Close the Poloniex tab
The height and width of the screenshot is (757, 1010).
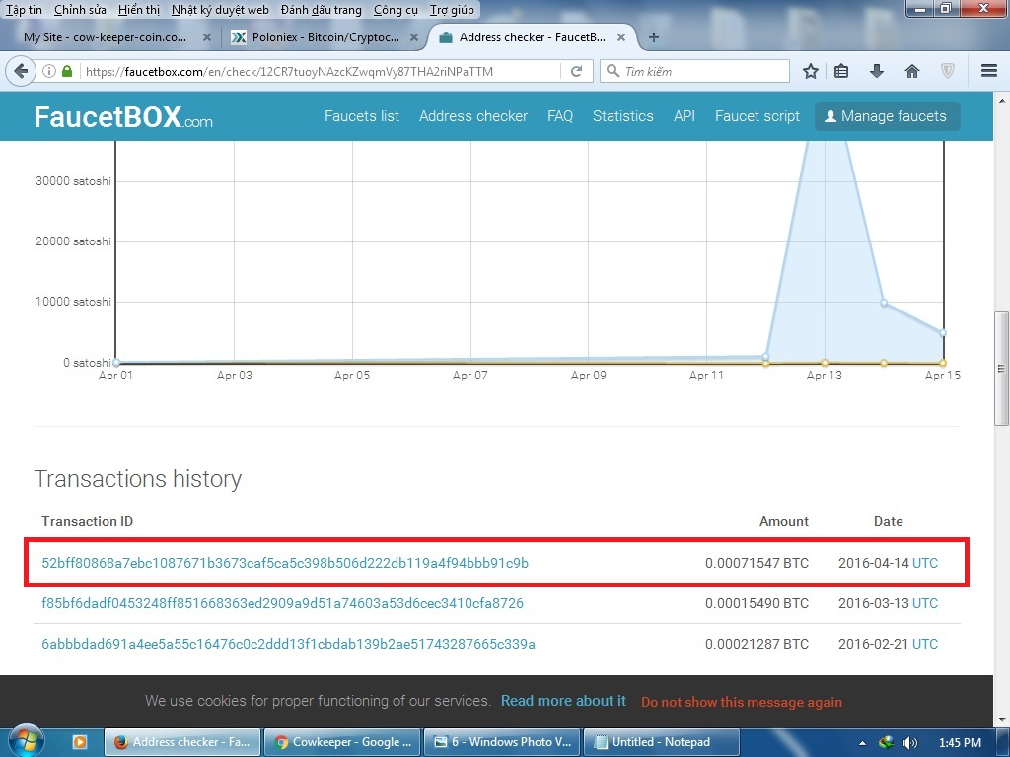coord(414,37)
